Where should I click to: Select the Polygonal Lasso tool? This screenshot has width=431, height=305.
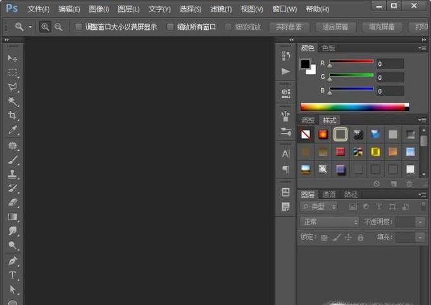13,87
